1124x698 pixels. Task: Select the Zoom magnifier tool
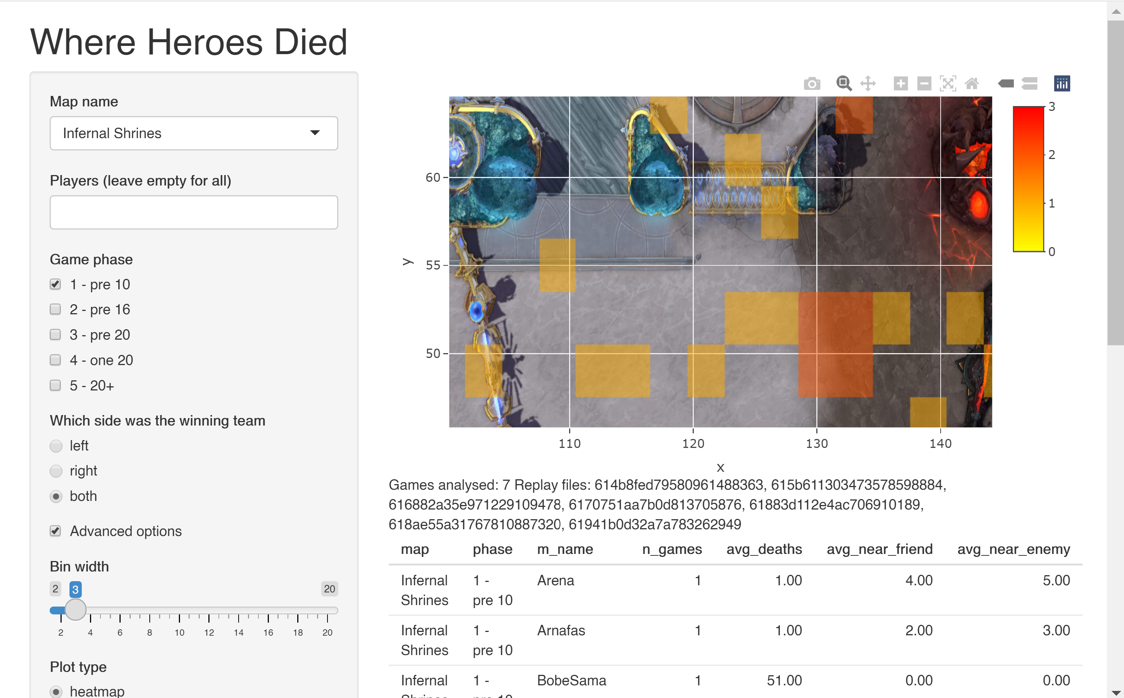tap(844, 84)
